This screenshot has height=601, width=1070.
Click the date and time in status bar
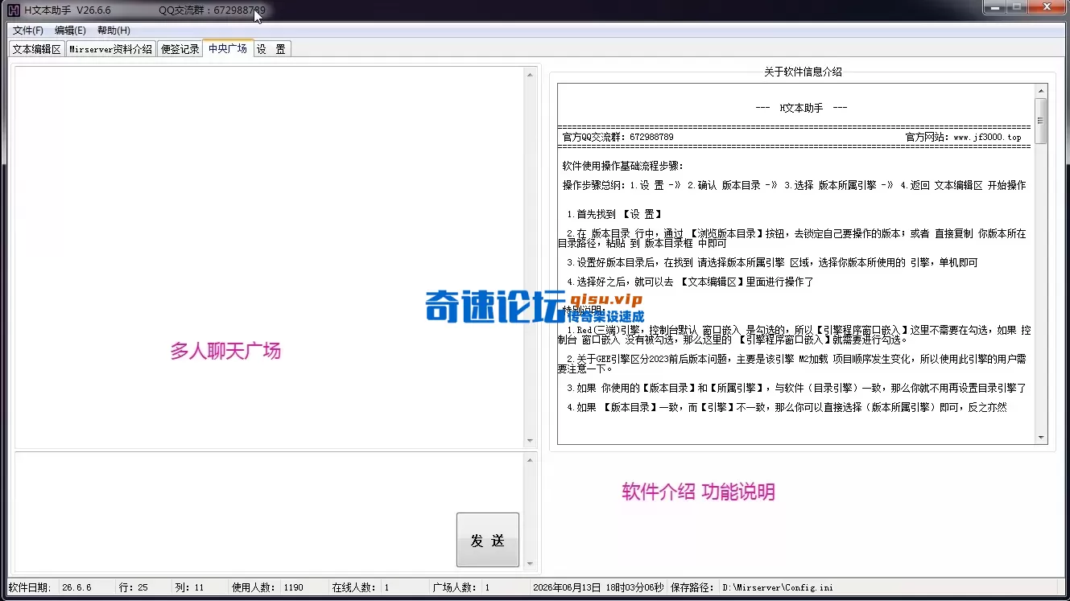(x=598, y=587)
